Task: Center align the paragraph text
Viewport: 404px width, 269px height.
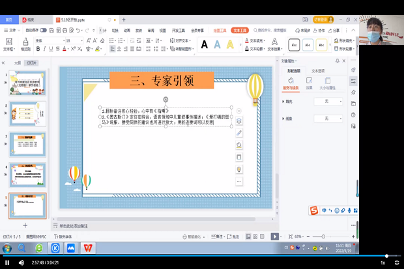Action: pyautogui.click(x=119, y=49)
